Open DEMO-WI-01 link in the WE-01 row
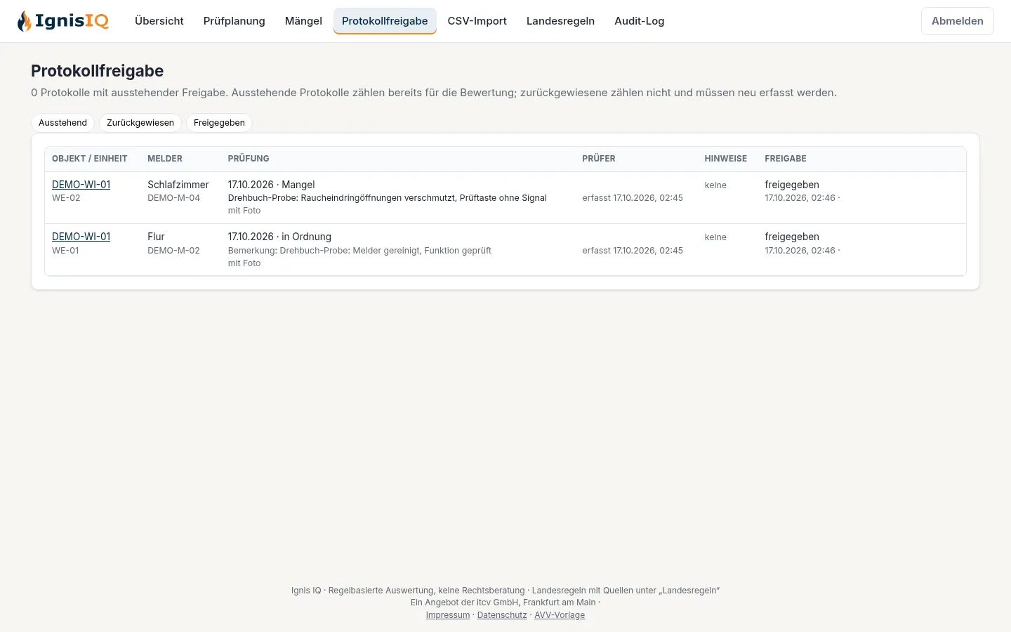This screenshot has height=632, width=1011. (81, 237)
